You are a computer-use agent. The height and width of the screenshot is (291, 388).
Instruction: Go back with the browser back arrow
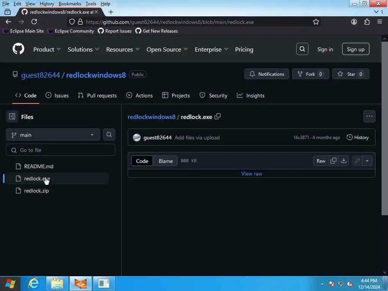(8, 22)
